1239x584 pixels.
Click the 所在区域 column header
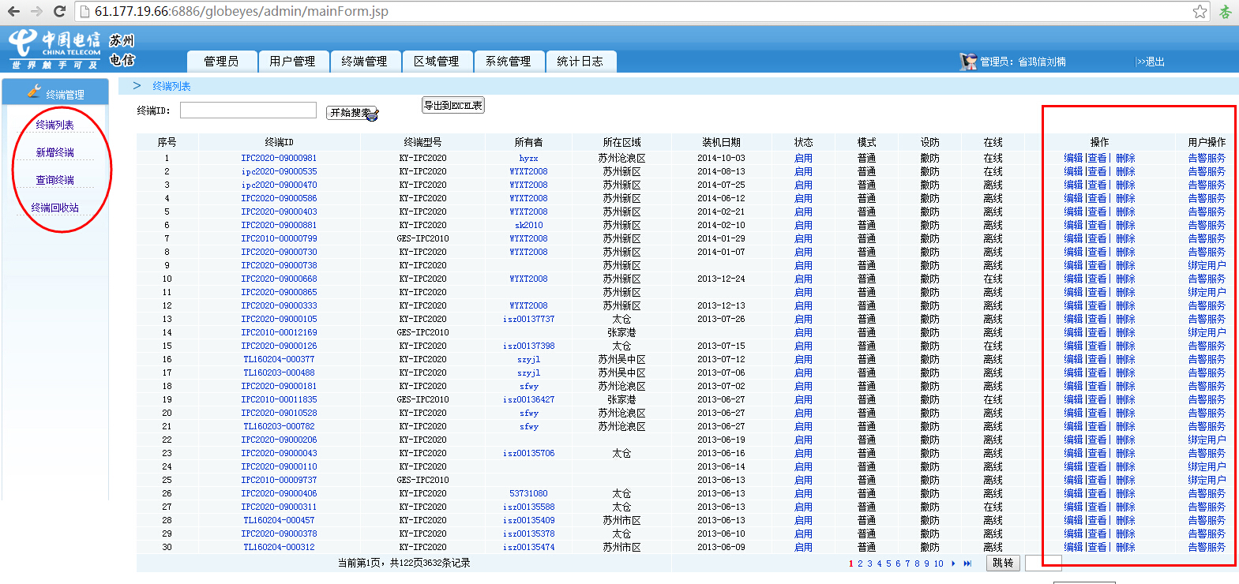(621, 142)
